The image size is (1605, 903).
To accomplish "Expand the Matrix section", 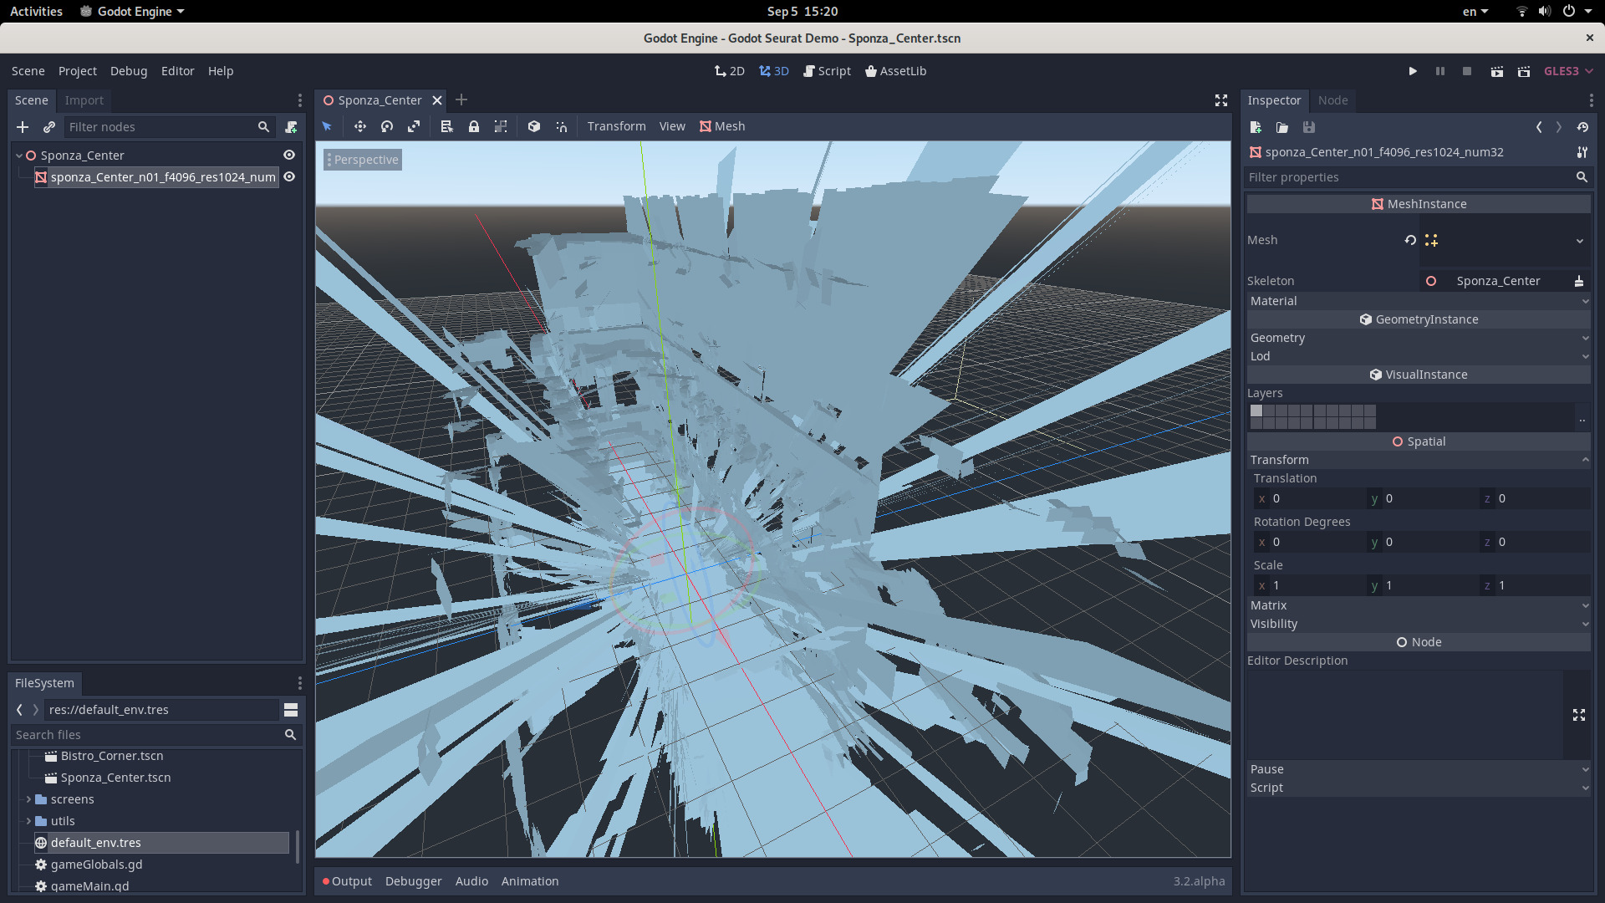I will tap(1419, 605).
